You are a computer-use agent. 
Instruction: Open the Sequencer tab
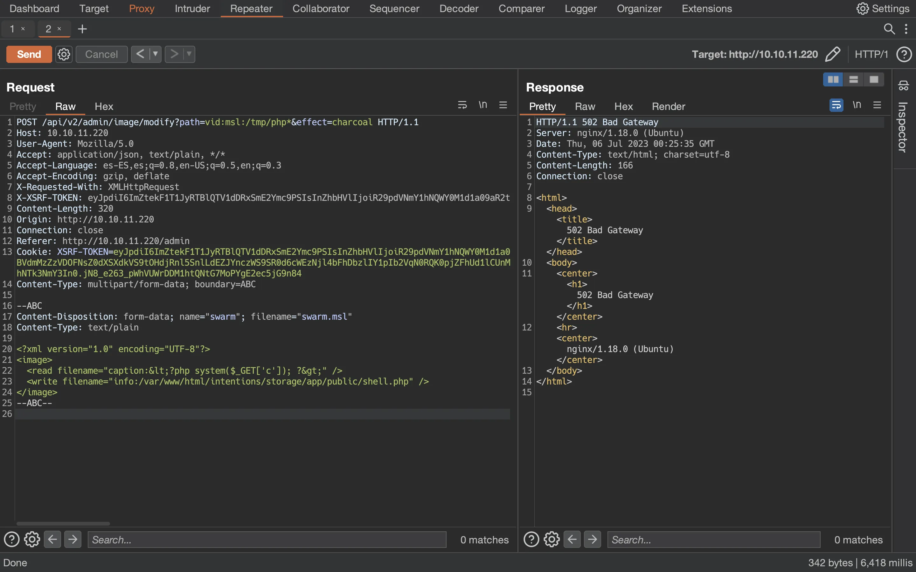394,8
